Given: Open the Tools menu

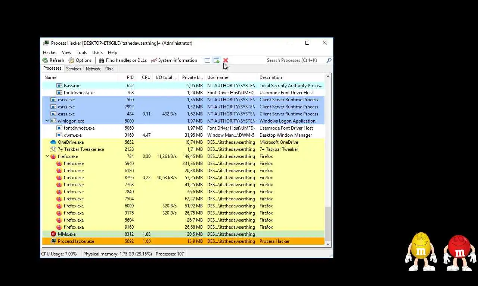Looking at the screenshot, I should (82, 53).
